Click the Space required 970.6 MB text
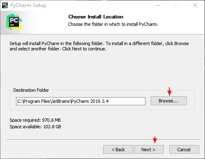 tap(35, 120)
